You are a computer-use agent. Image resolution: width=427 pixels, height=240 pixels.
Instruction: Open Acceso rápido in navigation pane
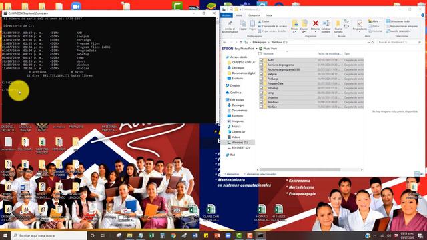(x=238, y=57)
